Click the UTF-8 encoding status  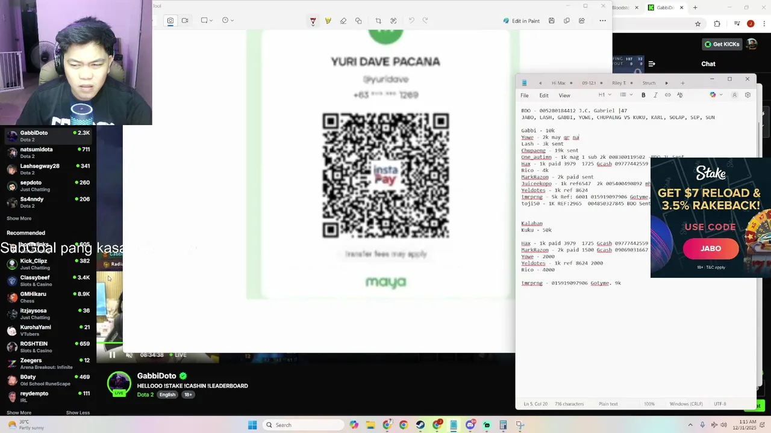coord(720,404)
